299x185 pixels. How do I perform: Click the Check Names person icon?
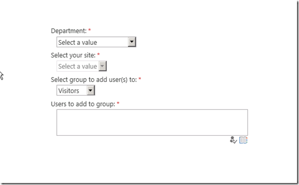[233, 140]
